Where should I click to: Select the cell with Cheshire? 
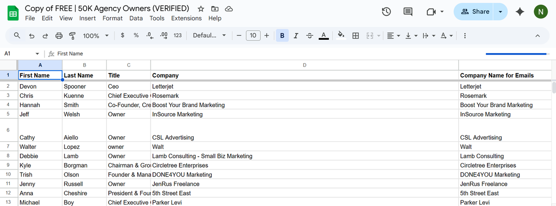point(84,193)
